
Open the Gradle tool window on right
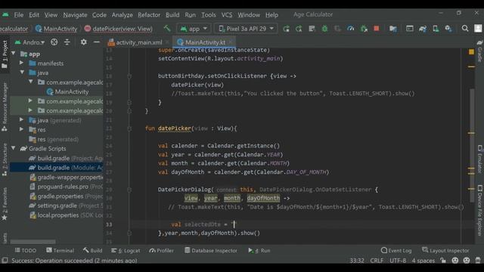coord(479,51)
